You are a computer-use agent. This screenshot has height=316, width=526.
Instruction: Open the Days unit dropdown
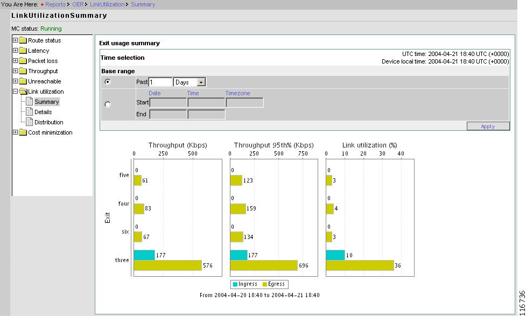(x=190, y=82)
